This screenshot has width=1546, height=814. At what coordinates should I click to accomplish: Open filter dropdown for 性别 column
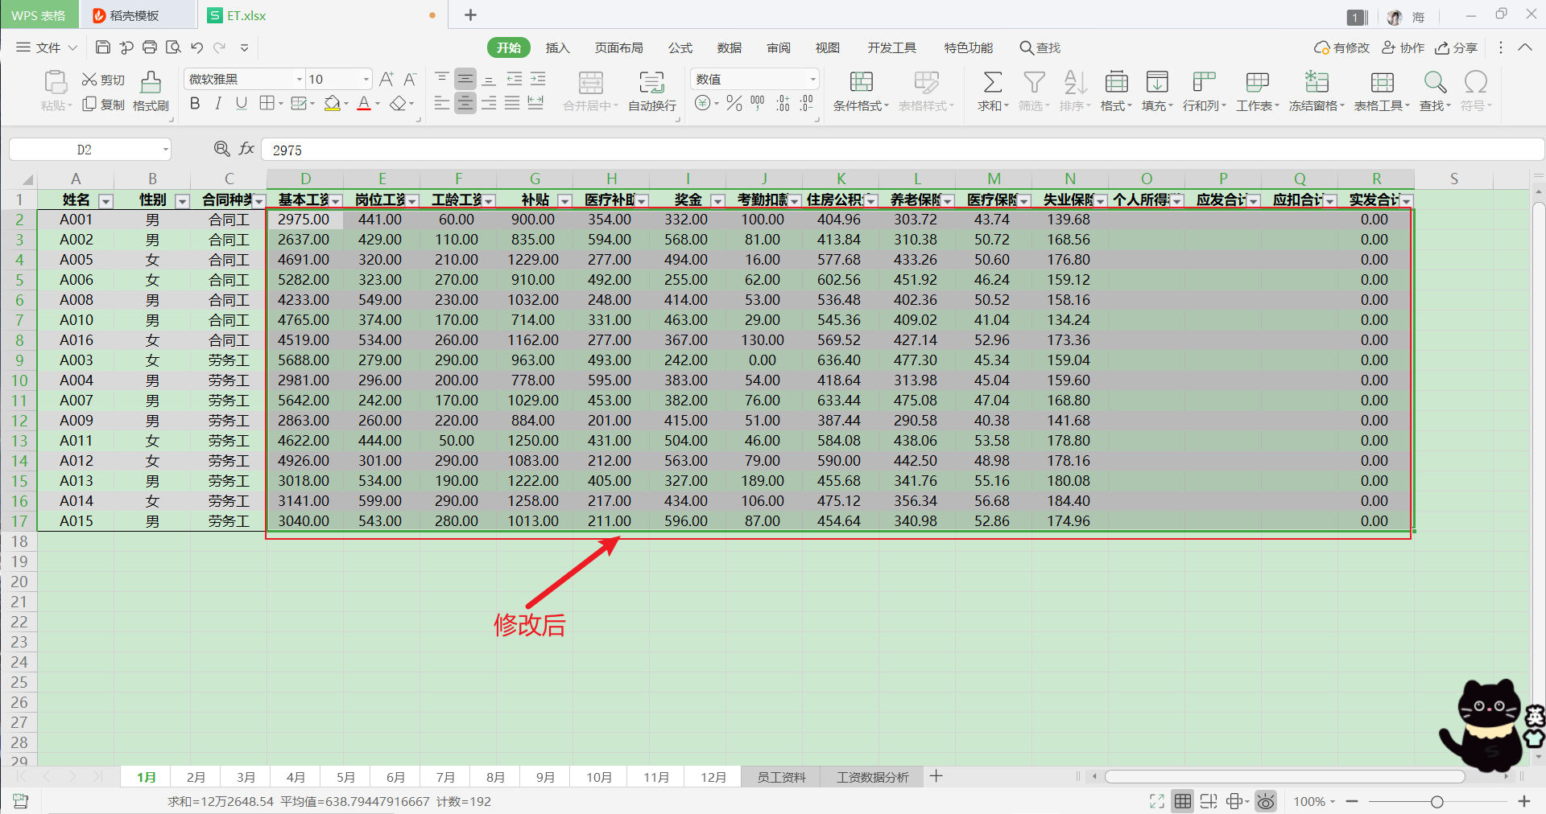coord(182,201)
